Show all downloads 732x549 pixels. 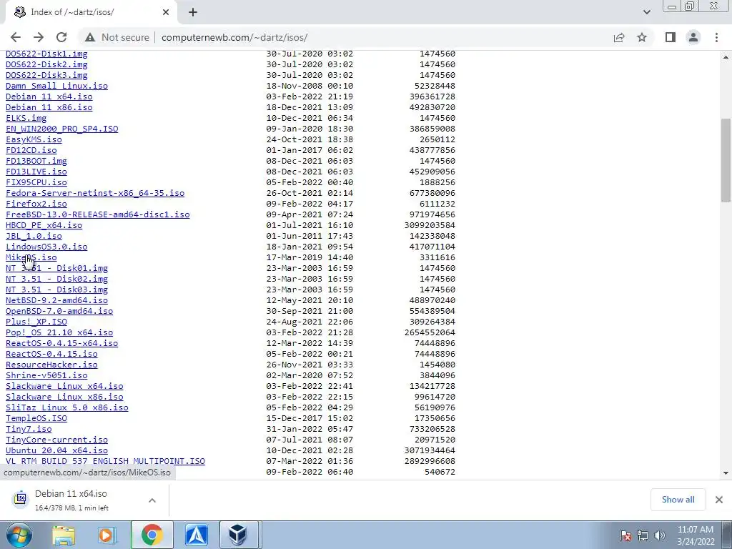678,500
